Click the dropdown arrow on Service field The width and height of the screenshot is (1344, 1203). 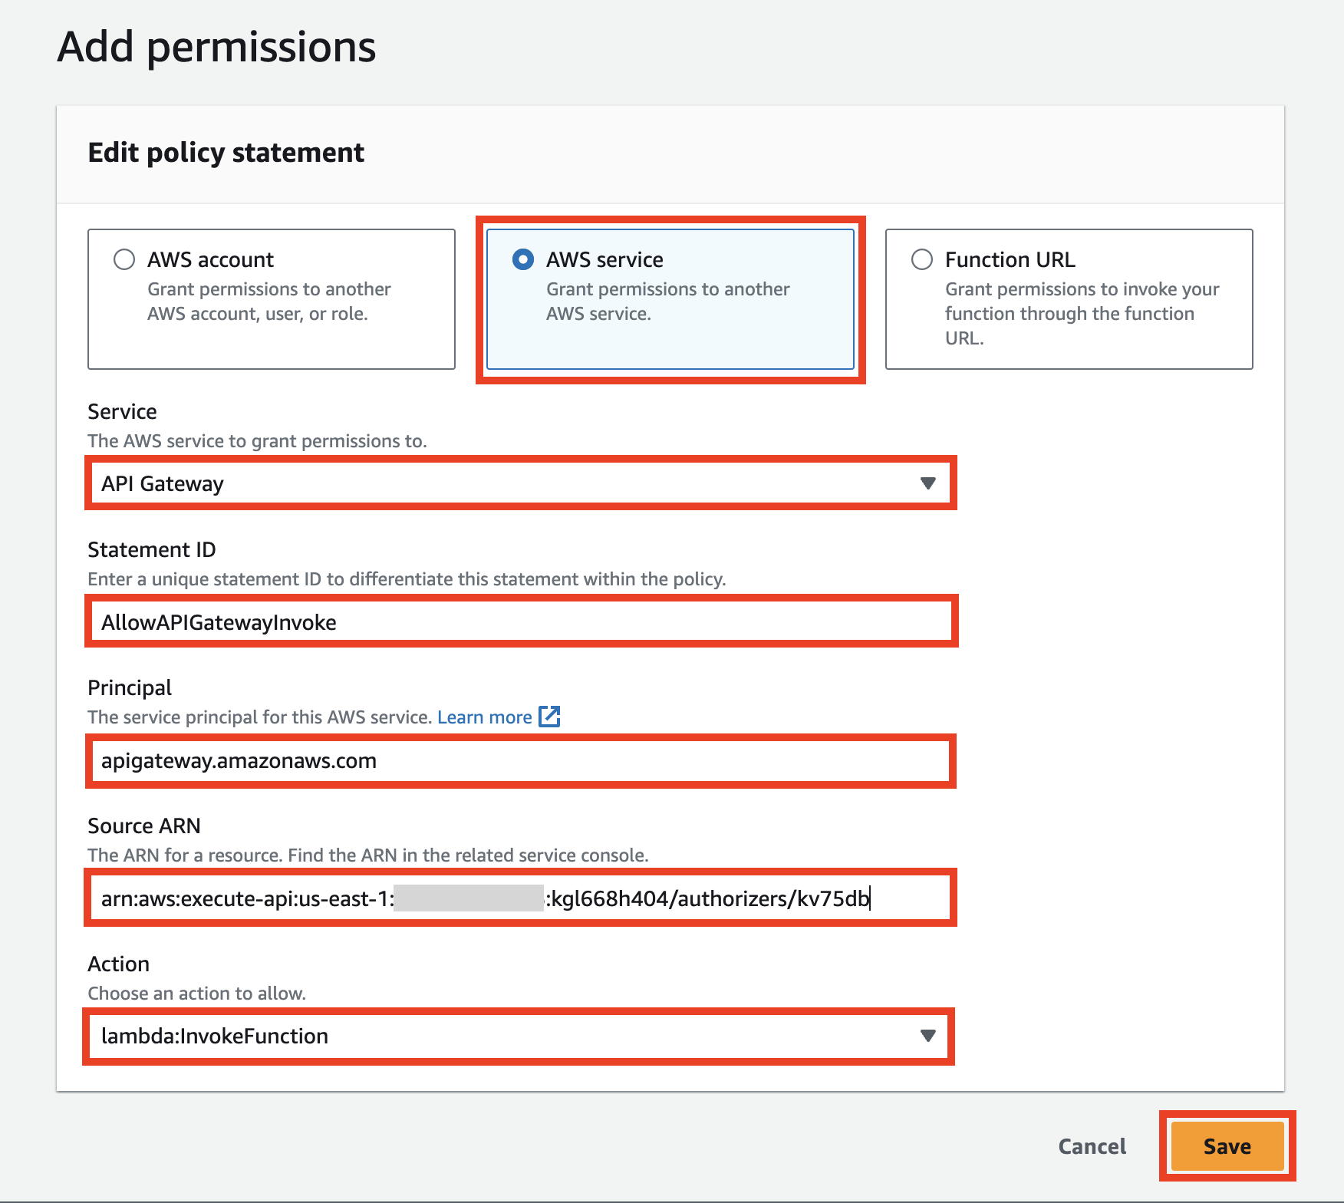(x=929, y=483)
